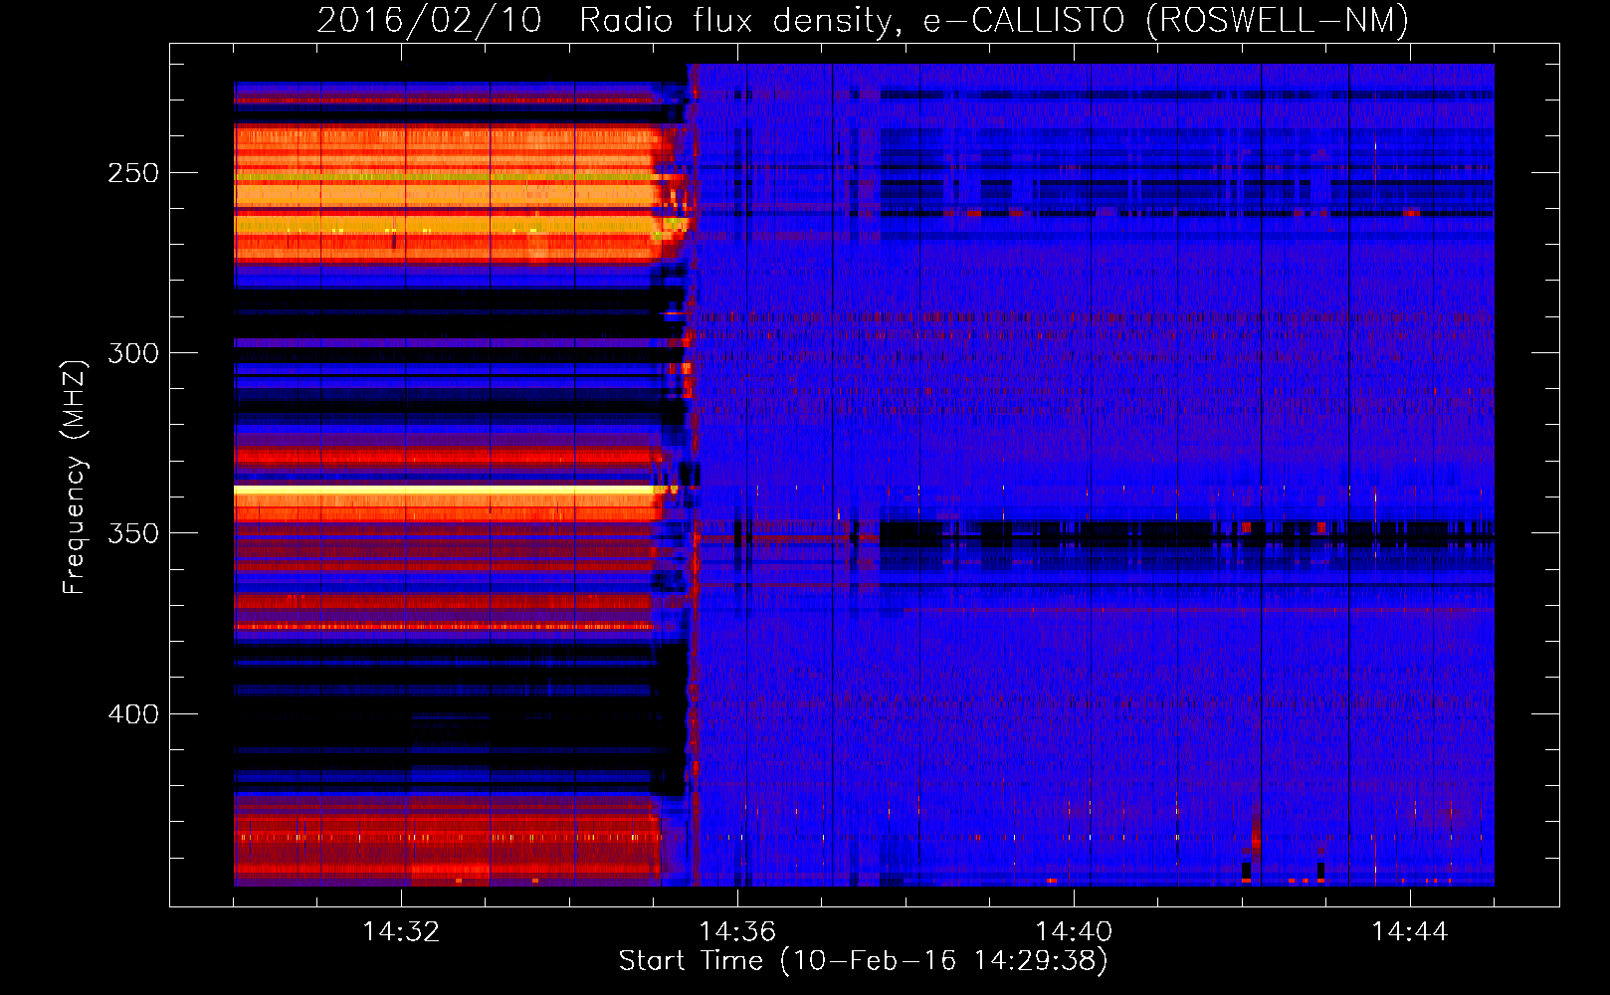Screen dimensions: 1610x995
Task: Click the 14:44 time axis label
Action: coord(1410,932)
